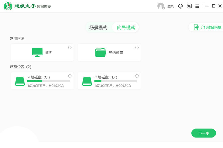223x148 pixels.
Task: Select the 本地磁盘 (D:) radio button
Action: (x=137, y=76)
